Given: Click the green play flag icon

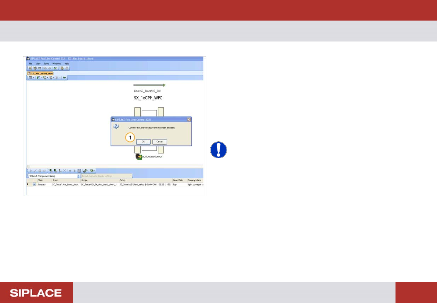Looking at the screenshot, I should point(38,78).
